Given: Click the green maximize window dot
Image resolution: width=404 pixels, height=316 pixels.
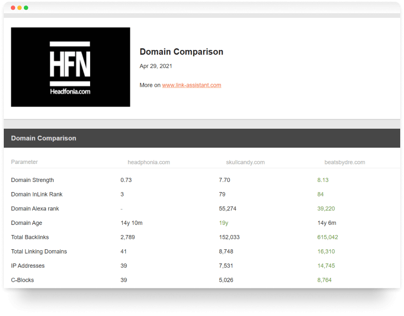Looking at the screenshot, I should click(x=26, y=8).
